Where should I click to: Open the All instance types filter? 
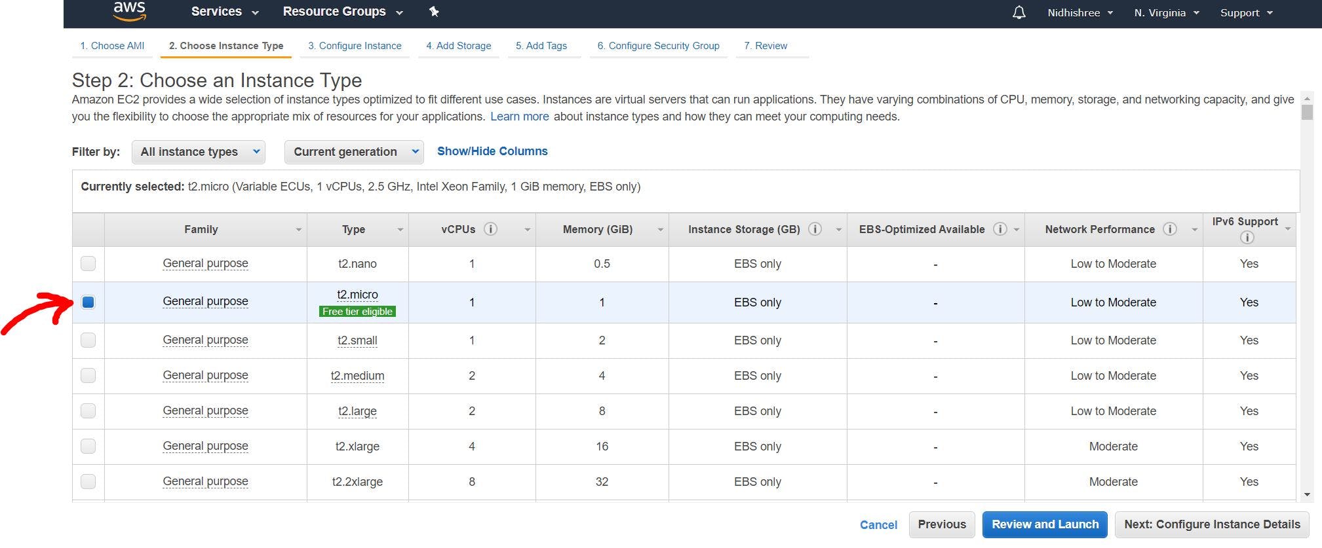pyautogui.click(x=199, y=152)
